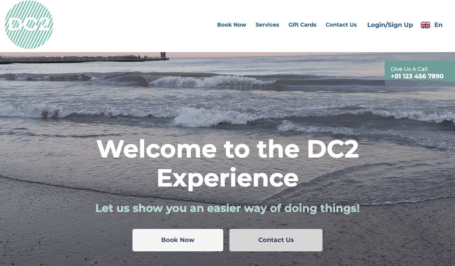Click the white Book Now hero button
The height and width of the screenshot is (266, 455).
pyautogui.click(x=178, y=240)
